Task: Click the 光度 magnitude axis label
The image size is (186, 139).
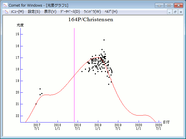Action: [x=20, y=25]
